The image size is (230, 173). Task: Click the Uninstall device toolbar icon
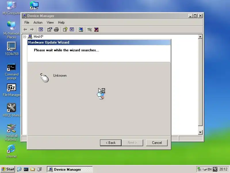(96, 30)
